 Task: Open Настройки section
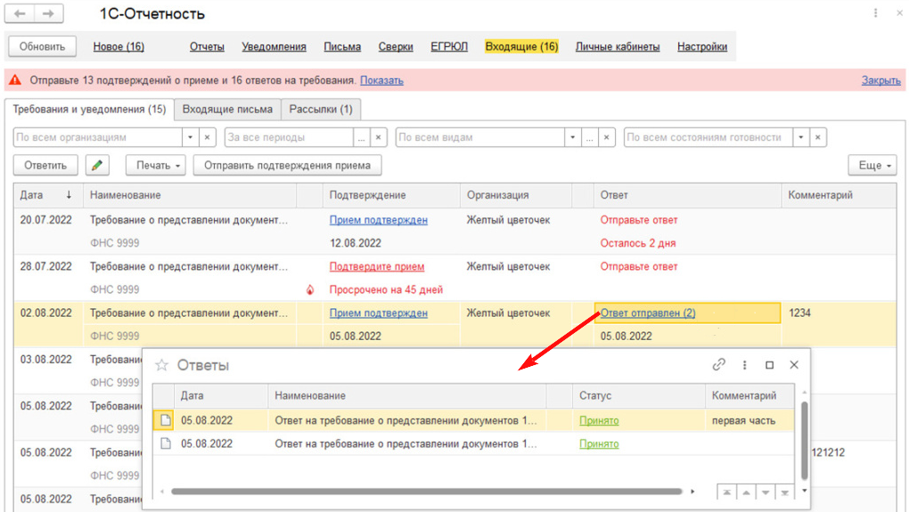click(702, 46)
